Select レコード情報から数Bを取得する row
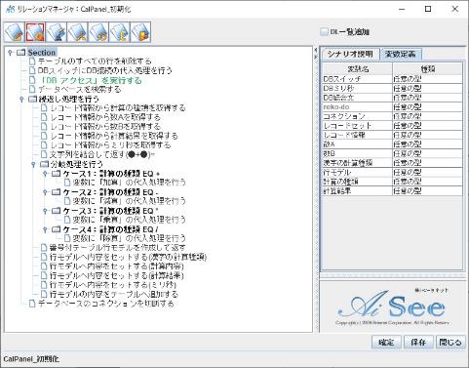The width and height of the screenshot is (469, 368). coord(105,127)
